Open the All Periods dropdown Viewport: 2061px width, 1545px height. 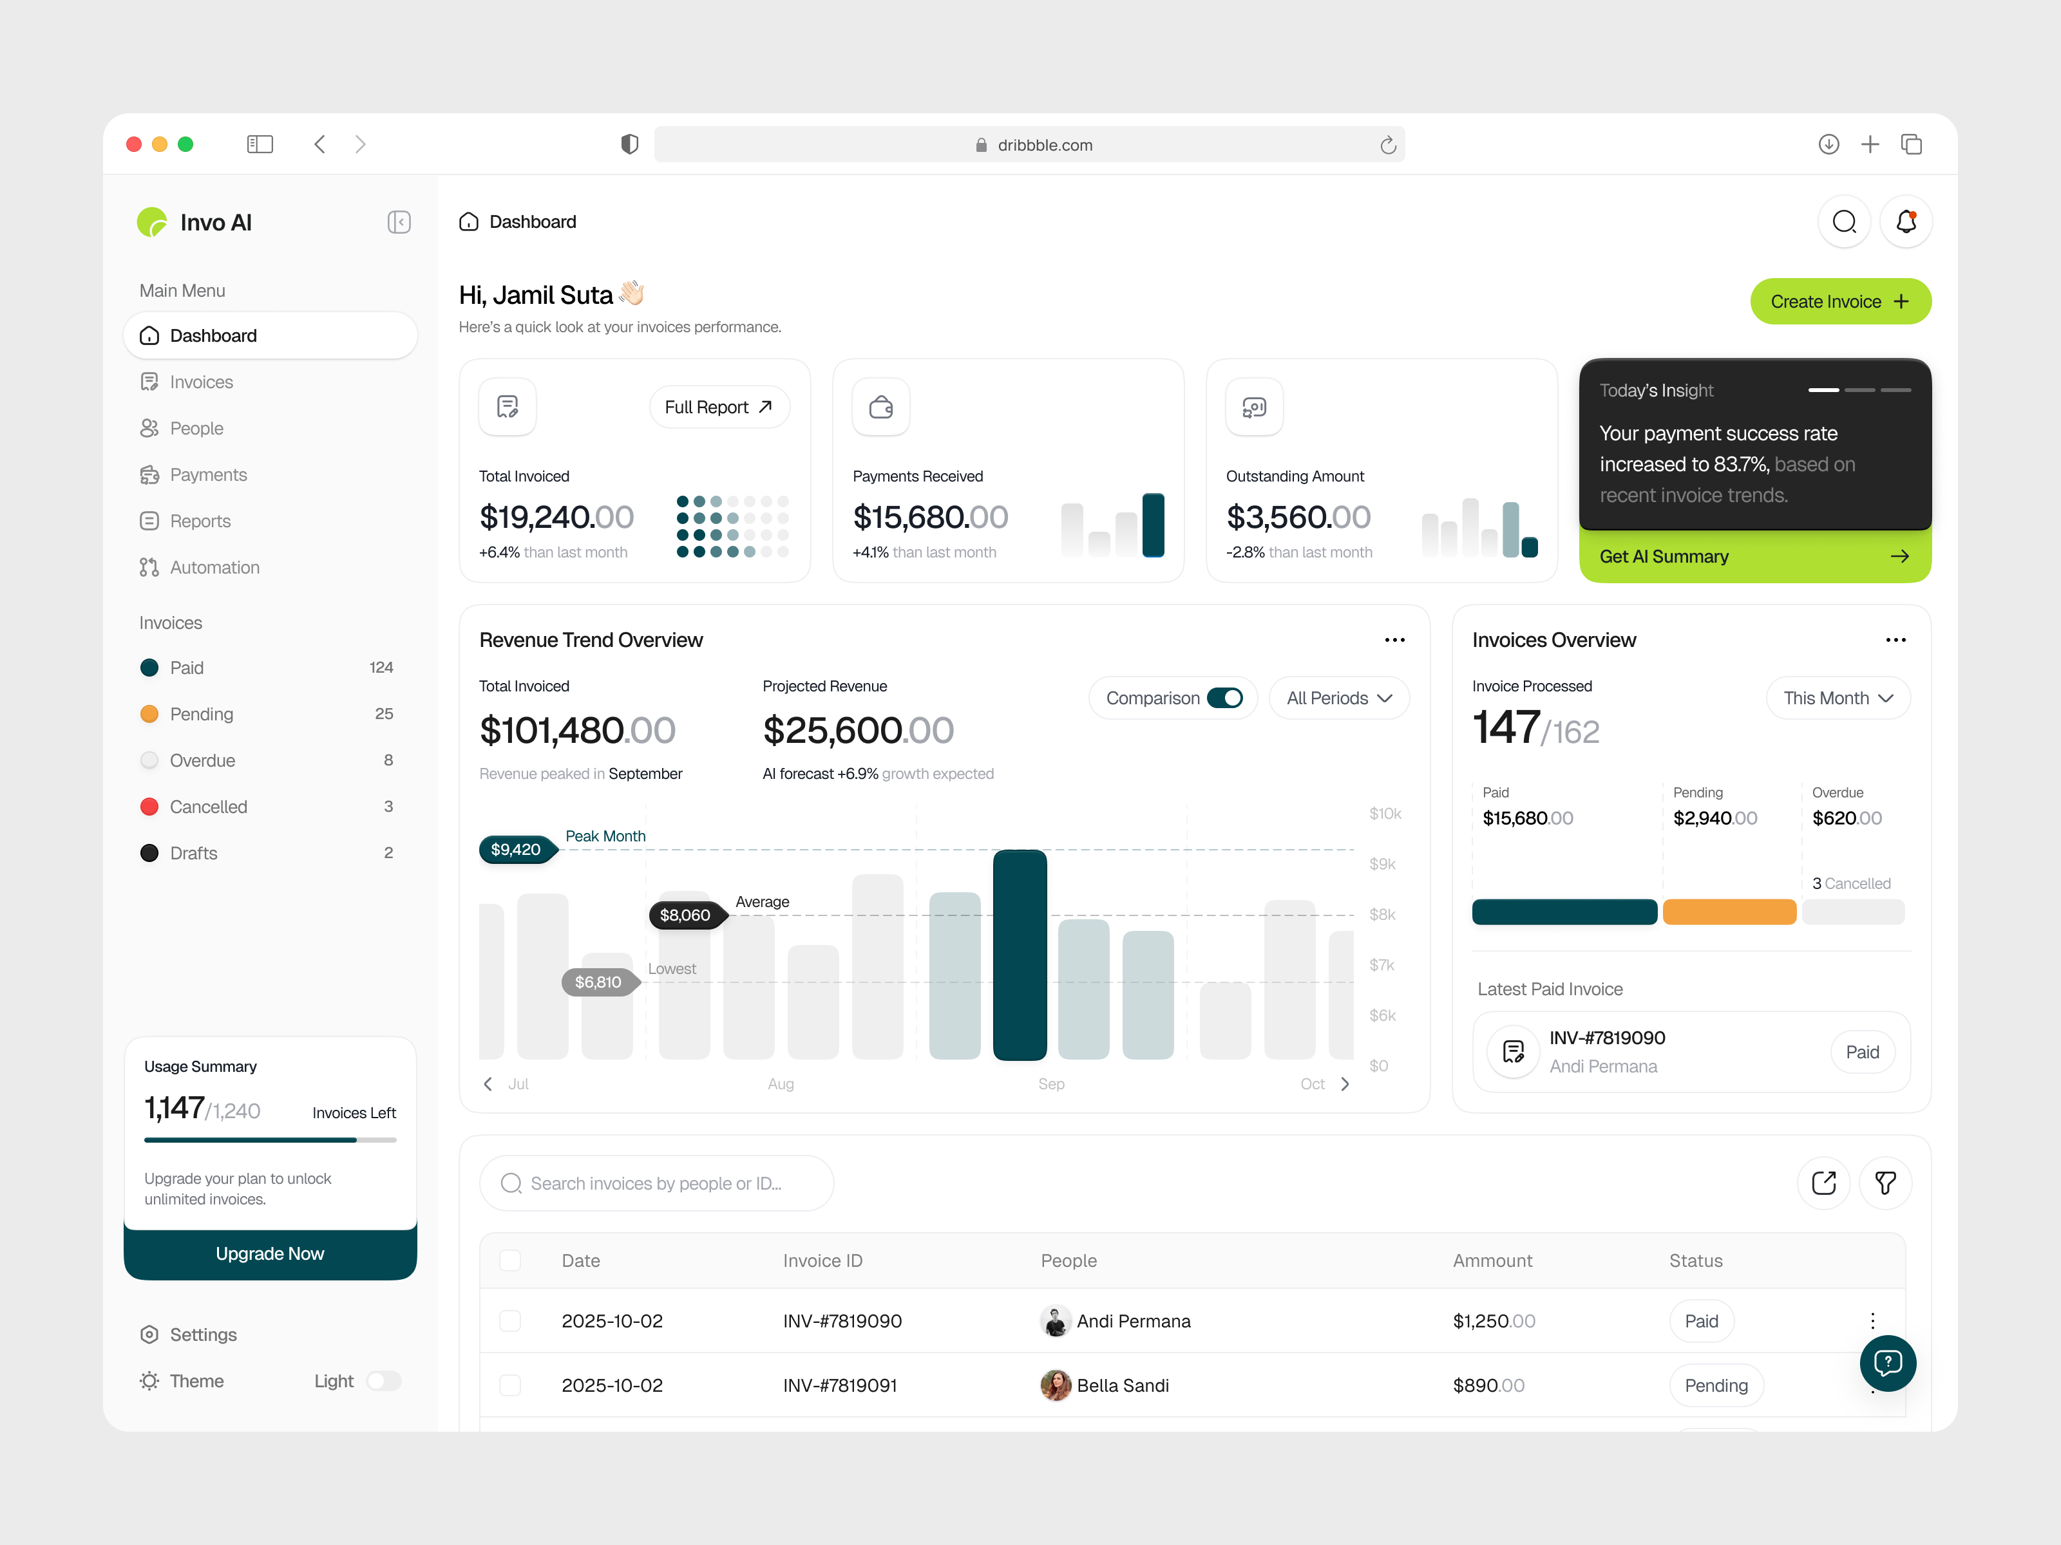point(1339,697)
